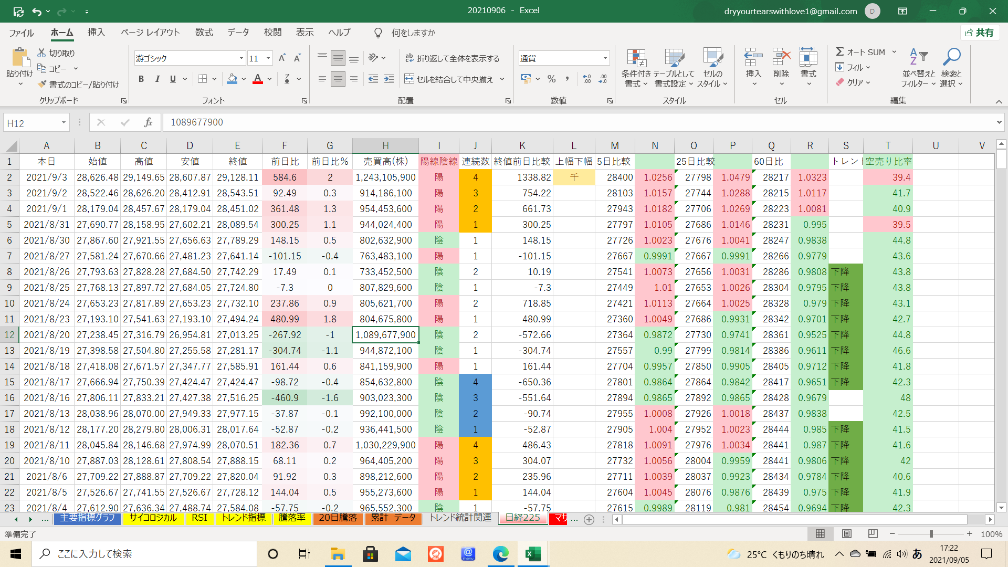Click the Increase Decimal icon
This screenshot has height=567, width=1008.
587,79
